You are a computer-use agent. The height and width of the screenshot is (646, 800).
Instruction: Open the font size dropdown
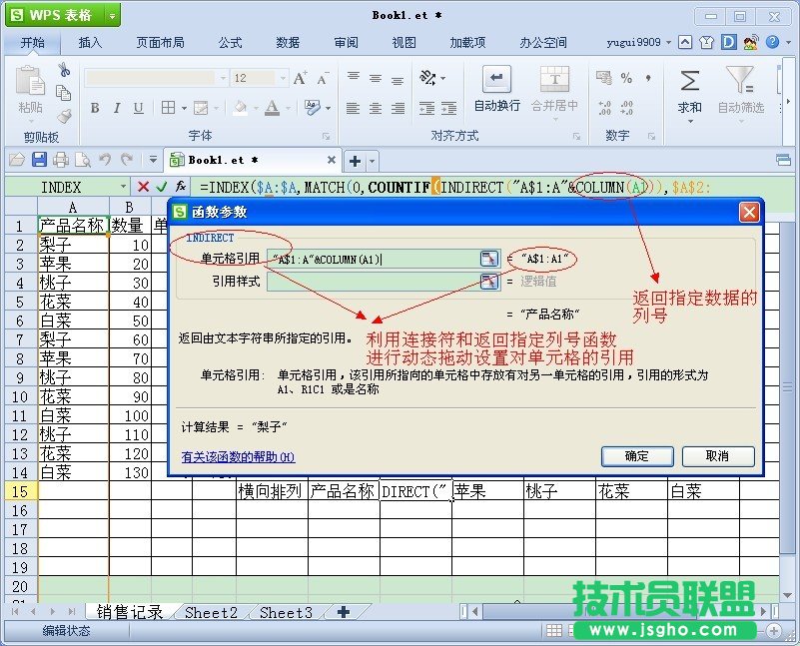coord(283,78)
